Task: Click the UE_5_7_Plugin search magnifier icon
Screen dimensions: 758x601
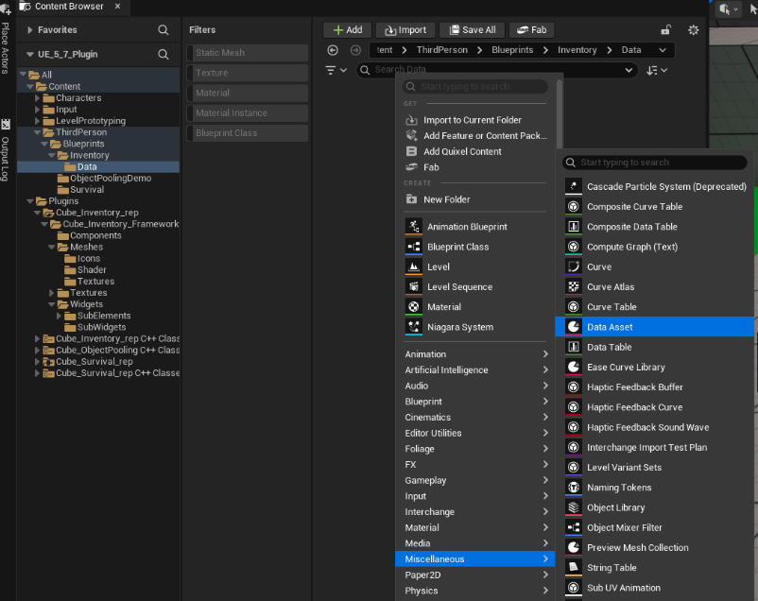Action: pyautogui.click(x=164, y=54)
